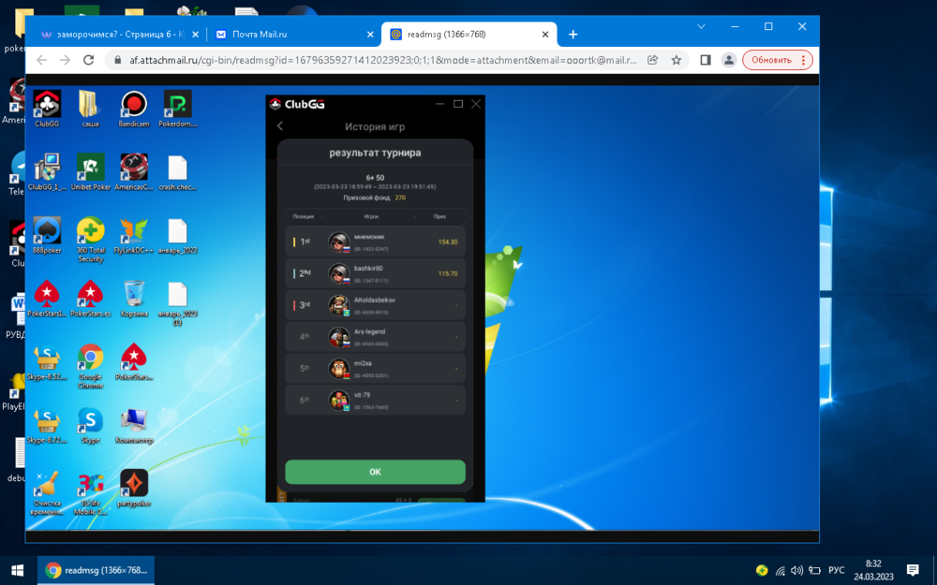Open the share page icon in address bar

point(653,60)
